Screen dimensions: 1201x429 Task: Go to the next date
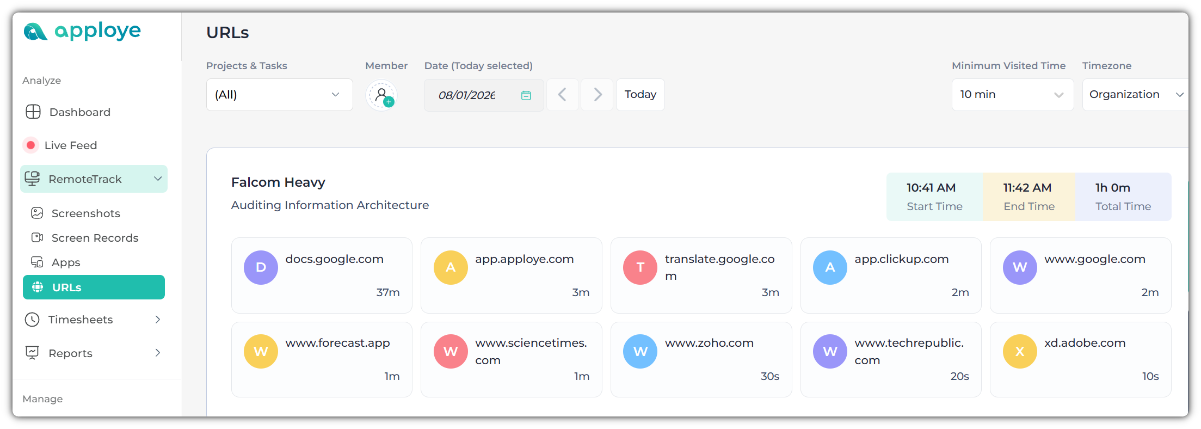pyautogui.click(x=597, y=95)
